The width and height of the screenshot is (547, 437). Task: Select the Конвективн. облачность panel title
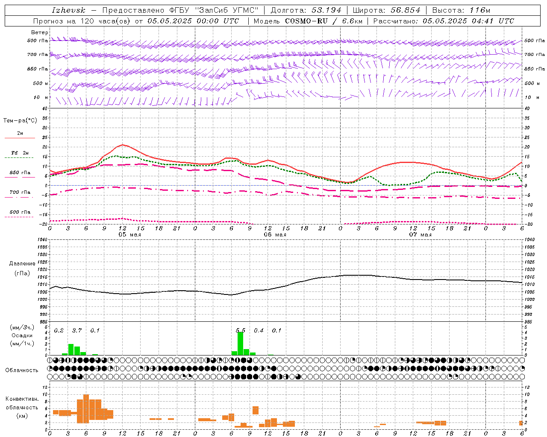pyautogui.click(x=22, y=403)
